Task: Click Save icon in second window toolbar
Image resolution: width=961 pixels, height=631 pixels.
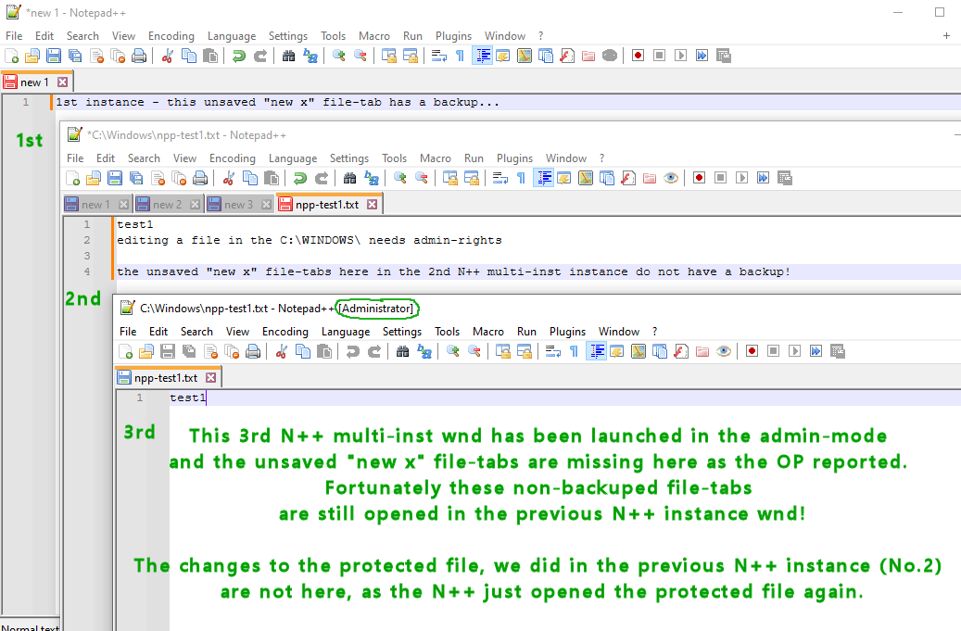Action: pos(115,178)
